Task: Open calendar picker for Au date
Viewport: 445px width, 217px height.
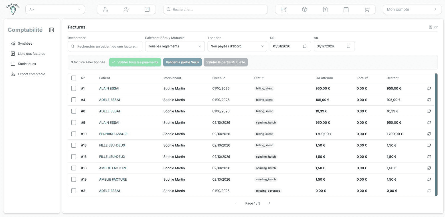Action: [349, 46]
